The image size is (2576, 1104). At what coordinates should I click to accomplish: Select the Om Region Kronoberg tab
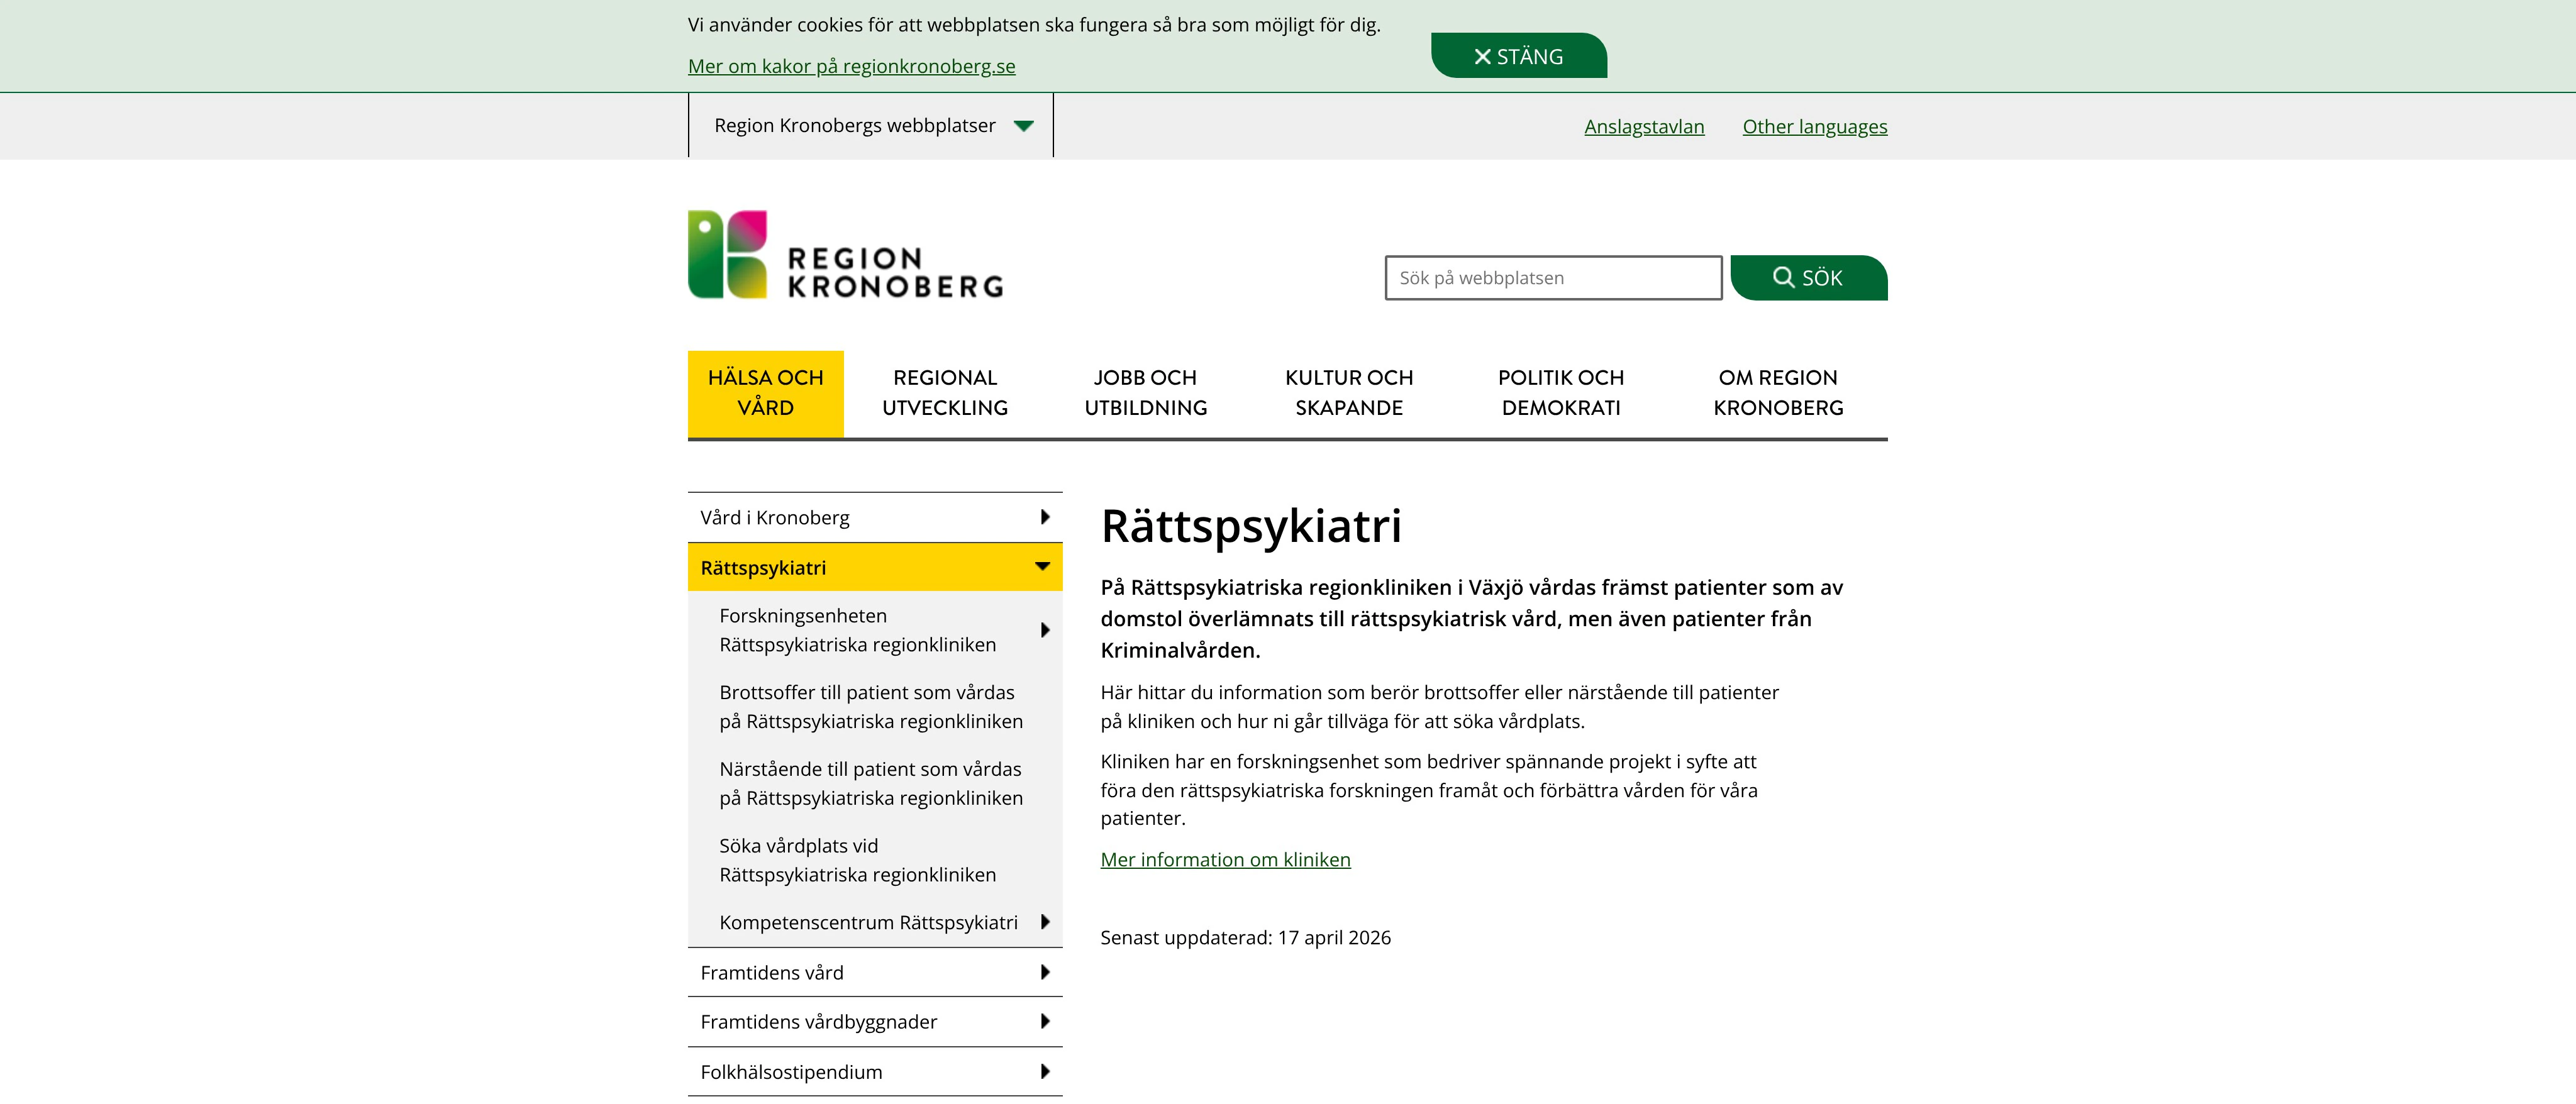coord(1778,393)
